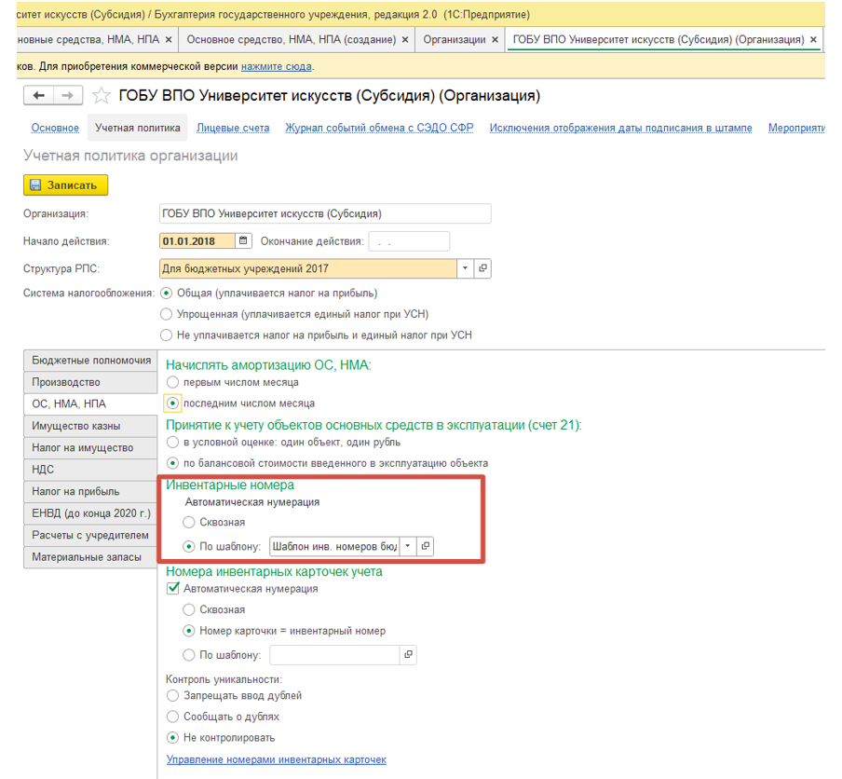Add page to favorites with star icon
The image size is (842, 779).
(101, 96)
